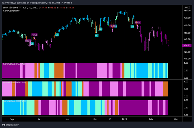This screenshot has width=194, height=128.
Task: Click the 418.00 price axis label
Action: point(187,59)
